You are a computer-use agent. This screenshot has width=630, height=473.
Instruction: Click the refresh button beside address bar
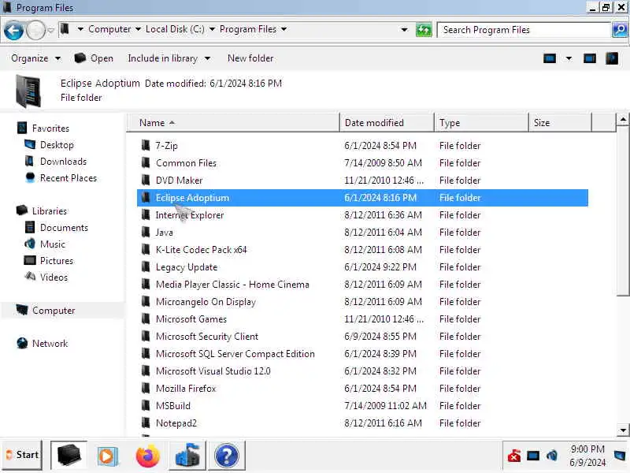point(424,30)
